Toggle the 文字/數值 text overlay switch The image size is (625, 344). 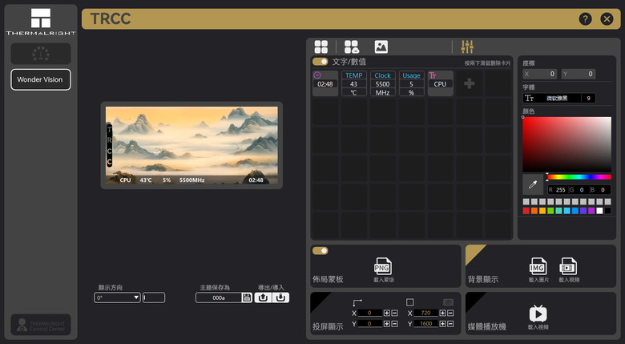click(x=320, y=62)
